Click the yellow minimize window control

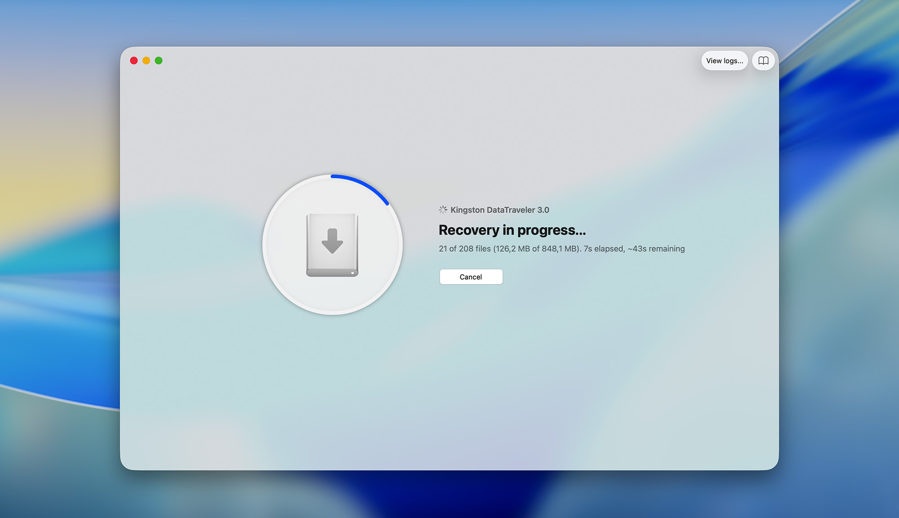tap(146, 60)
